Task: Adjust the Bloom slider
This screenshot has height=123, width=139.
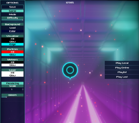Action: pos(13,97)
